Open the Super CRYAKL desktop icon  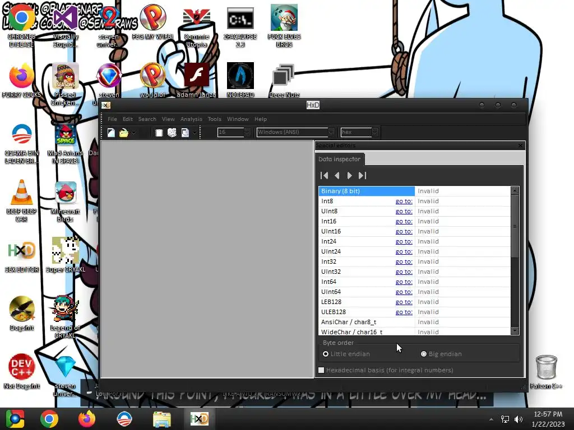(66, 255)
